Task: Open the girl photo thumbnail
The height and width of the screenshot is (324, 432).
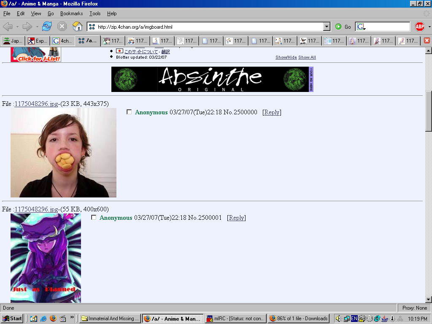Action: point(63,153)
